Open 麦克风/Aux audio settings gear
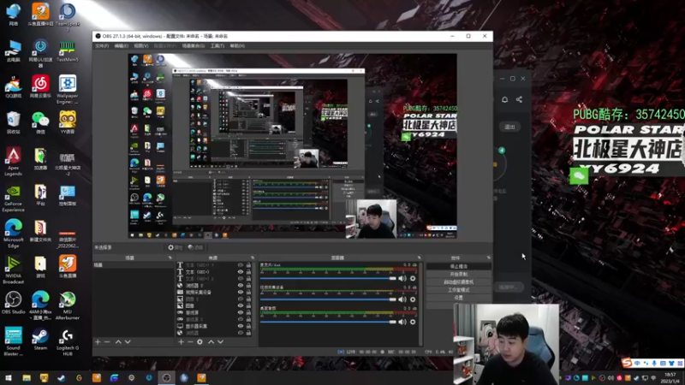 click(413, 278)
